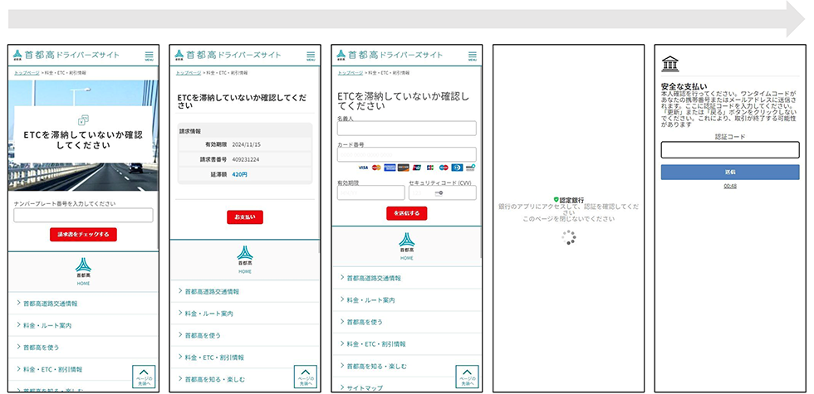Click the HOME logo under the を送信する button
The width and height of the screenshot is (814, 394).
407,246
